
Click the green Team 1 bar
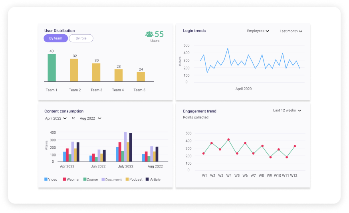(x=52, y=68)
